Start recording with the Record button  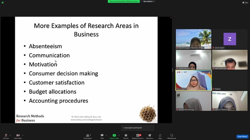126,136
